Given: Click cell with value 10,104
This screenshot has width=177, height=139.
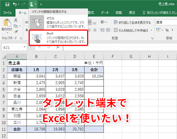Looking at the screenshot, I should coord(94,76).
